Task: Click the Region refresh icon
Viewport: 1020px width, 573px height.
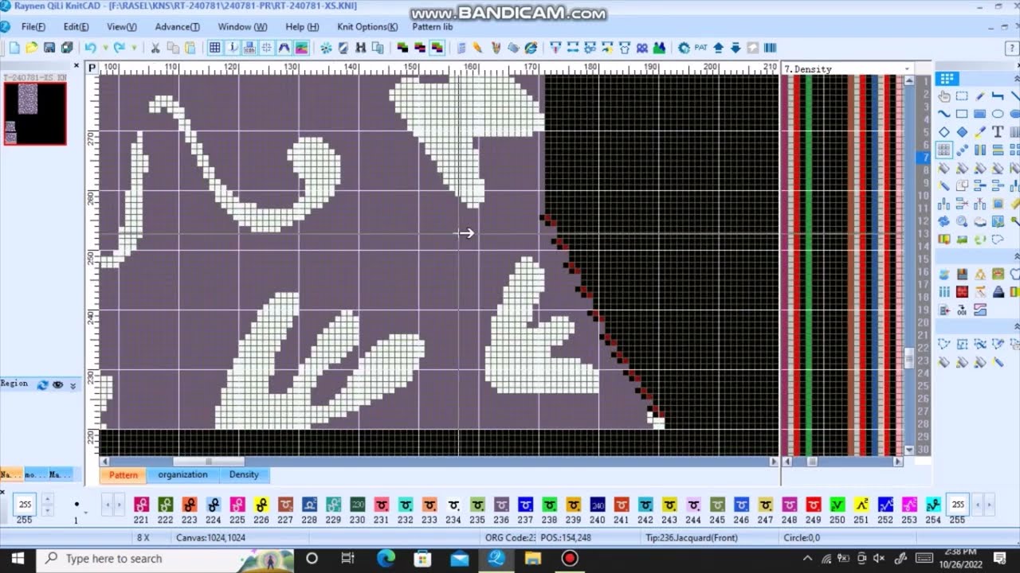Action: coord(43,384)
